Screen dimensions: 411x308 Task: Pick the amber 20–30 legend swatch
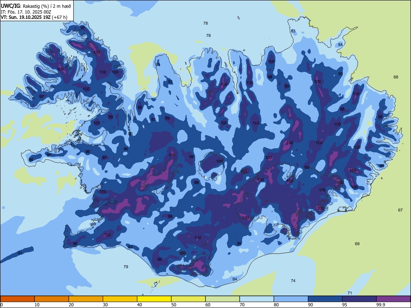(x=86, y=299)
